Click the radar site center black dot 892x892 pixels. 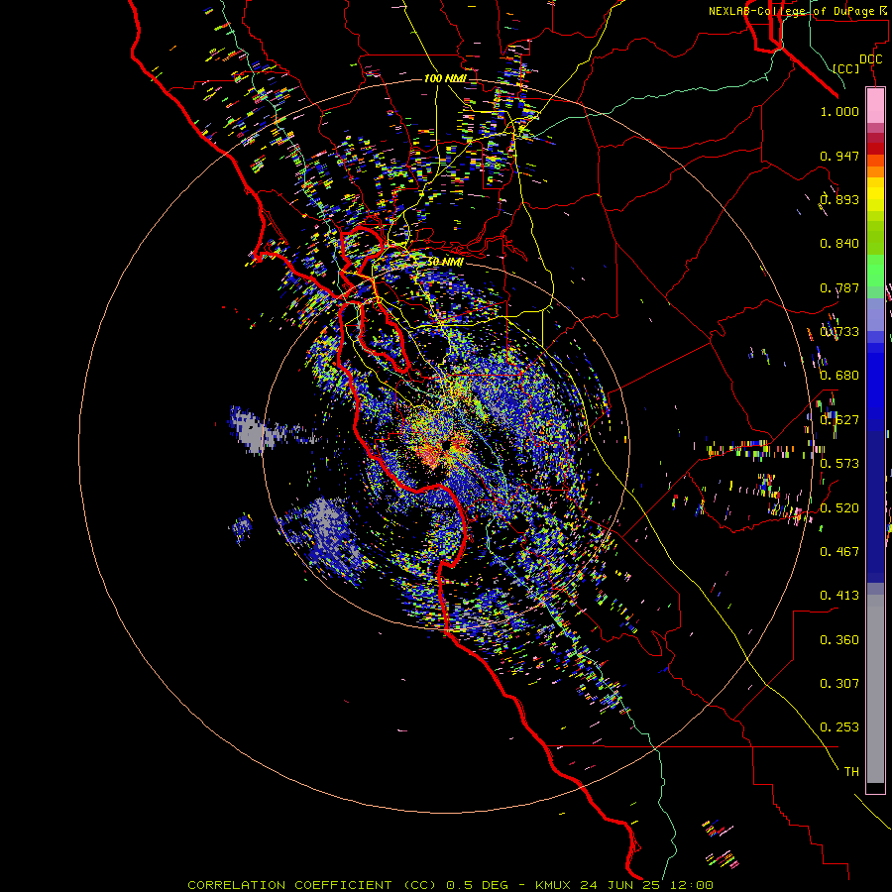pyautogui.click(x=445, y=445)
